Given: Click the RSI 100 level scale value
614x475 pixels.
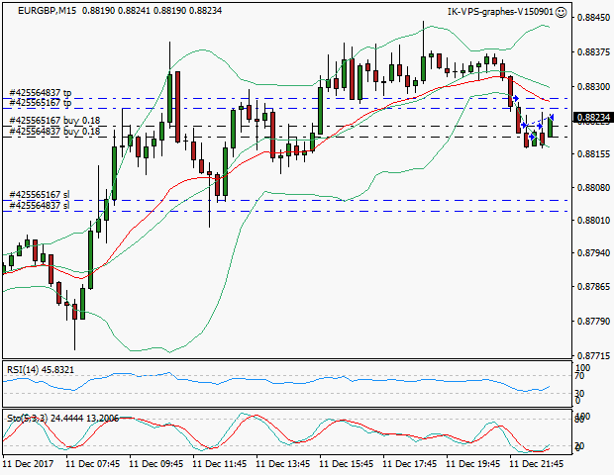Looking at the screenshot, I should [x=582, y=369].
